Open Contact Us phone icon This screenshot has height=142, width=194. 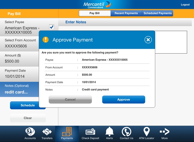126,133
